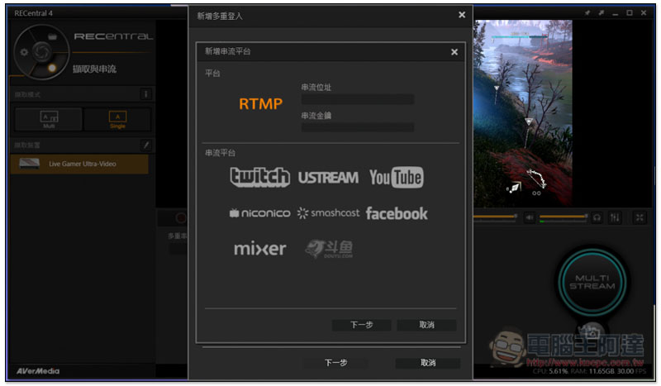Click 取消 in the 新增多重登入 dialog
This screenshot has height=386, width=661.
[428, 363]
